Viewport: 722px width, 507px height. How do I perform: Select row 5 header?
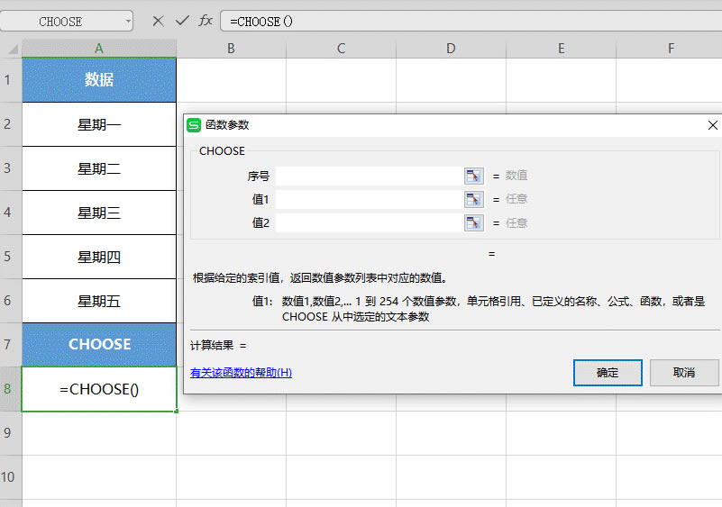point(11,257)
